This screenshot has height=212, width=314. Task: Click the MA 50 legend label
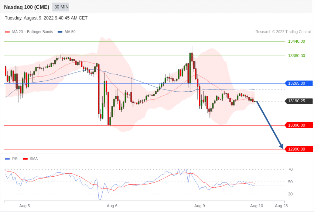pyautogui.click(x=70, y=32)
